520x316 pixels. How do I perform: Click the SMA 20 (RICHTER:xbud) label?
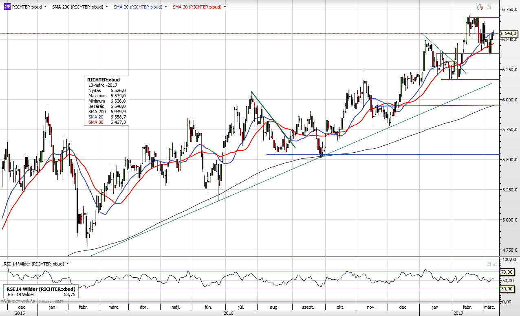click(x=138, y=7)
